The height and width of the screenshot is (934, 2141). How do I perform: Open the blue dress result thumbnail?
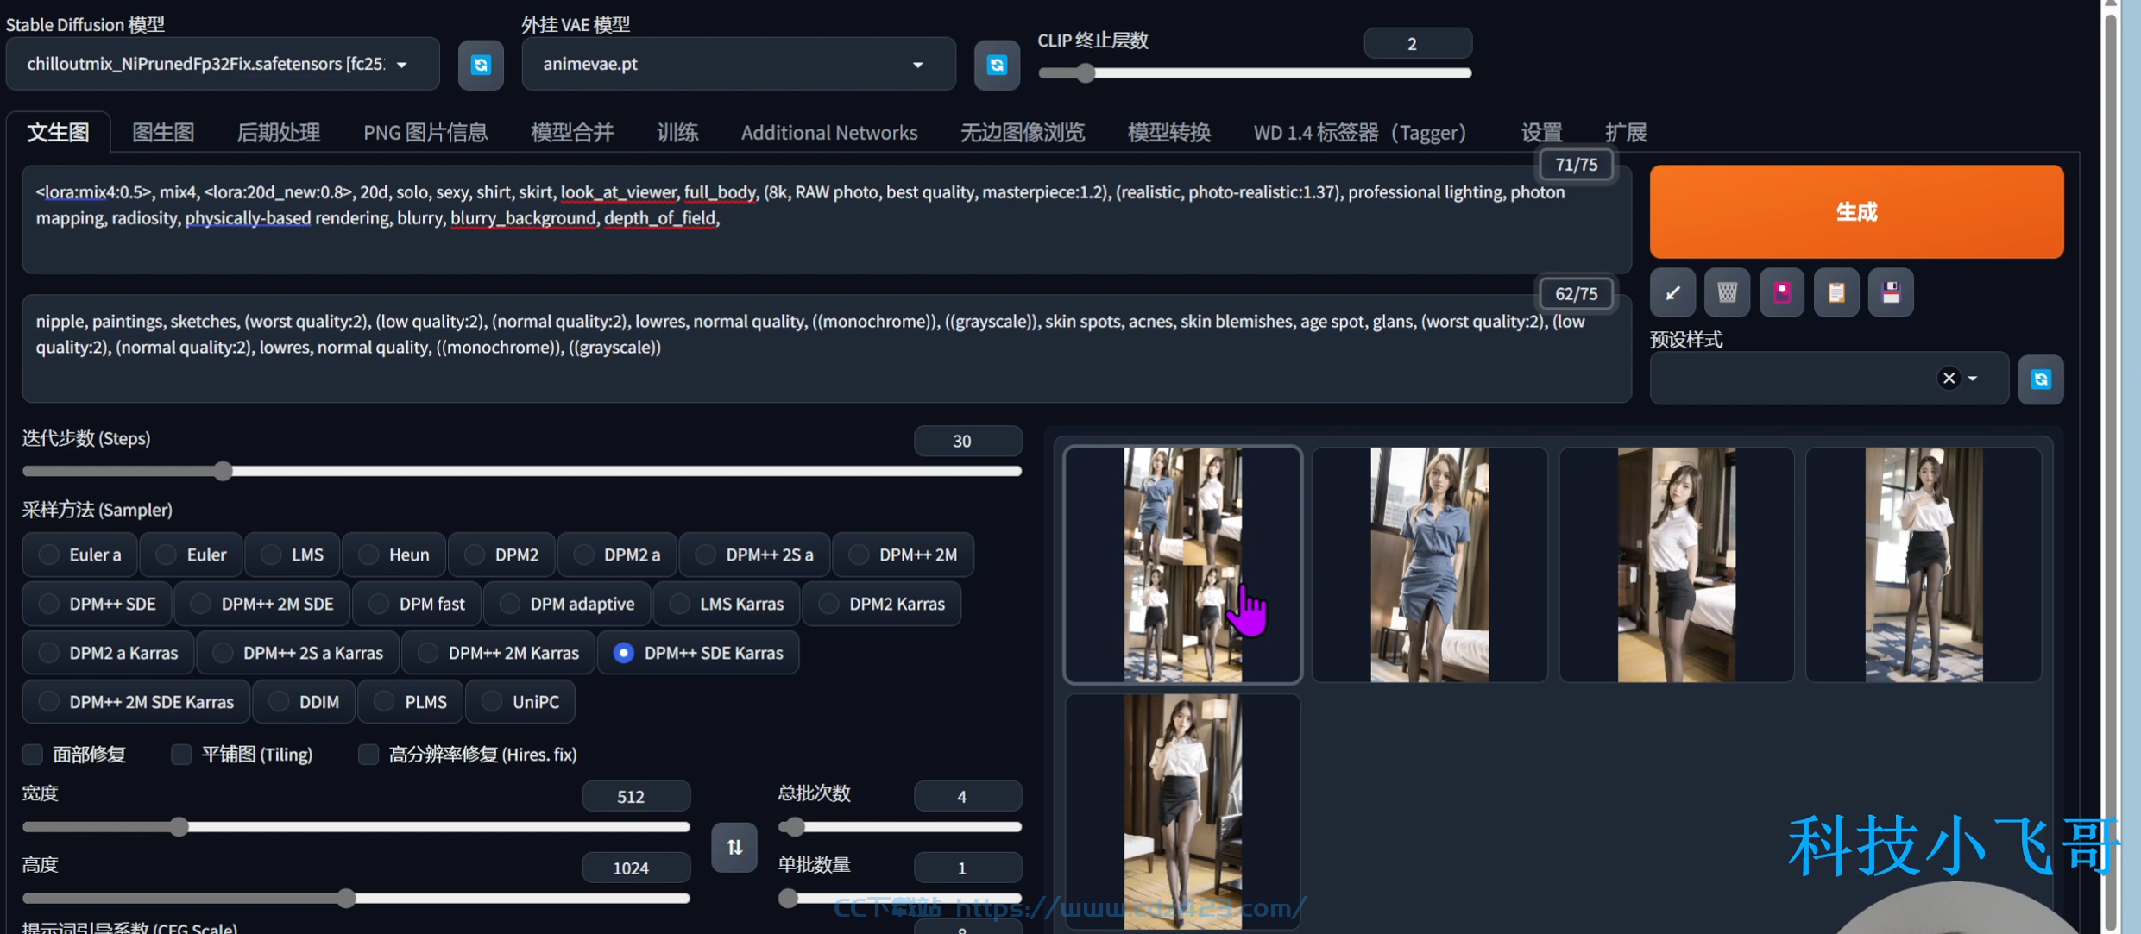[1430, 565]
